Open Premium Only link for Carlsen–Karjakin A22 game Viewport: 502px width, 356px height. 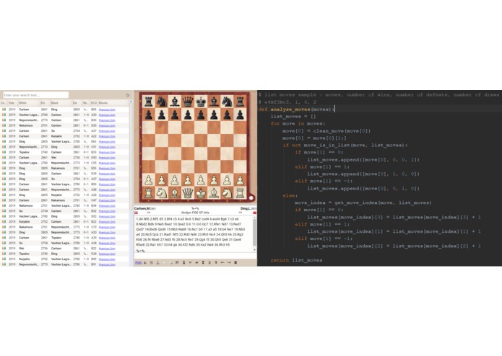107,136
